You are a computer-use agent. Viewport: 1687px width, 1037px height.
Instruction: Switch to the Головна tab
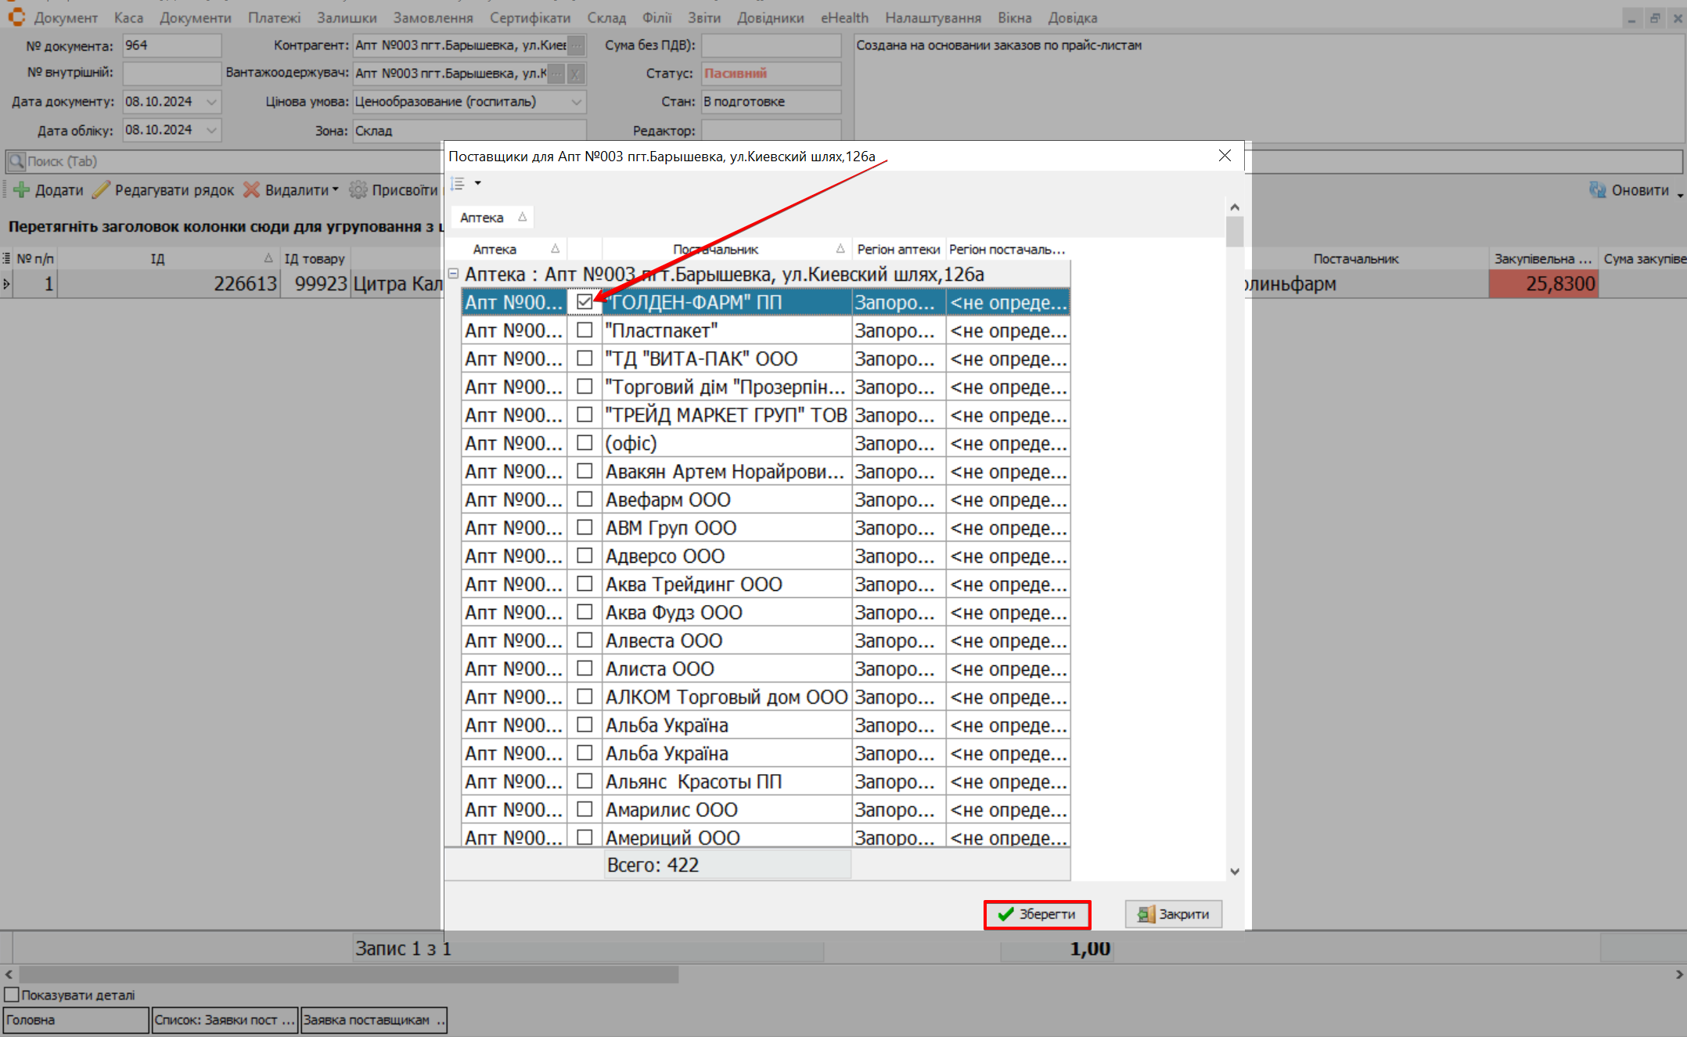tap(75, 1020)
